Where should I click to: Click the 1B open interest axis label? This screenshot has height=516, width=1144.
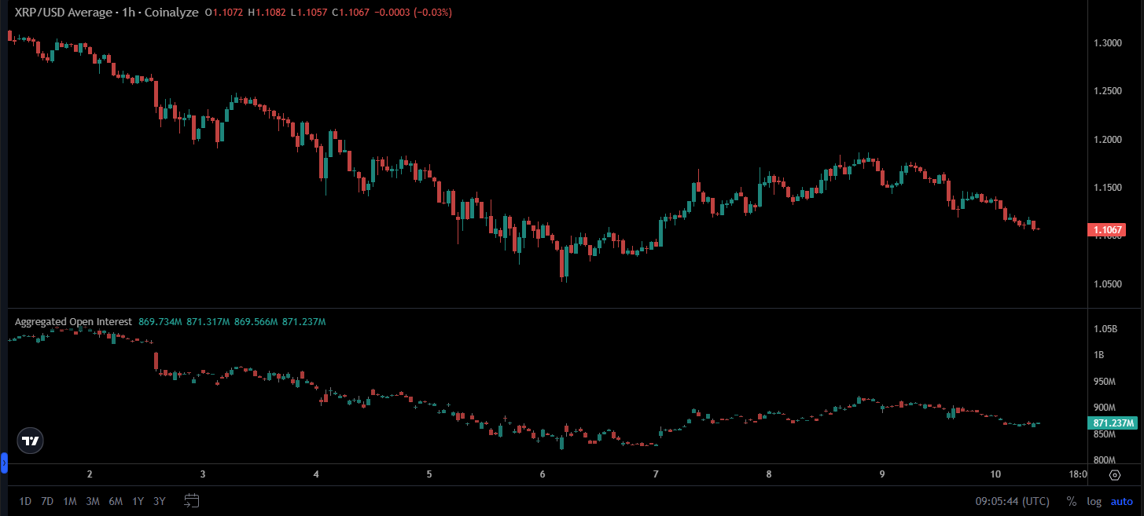[x=1098, y=355]
